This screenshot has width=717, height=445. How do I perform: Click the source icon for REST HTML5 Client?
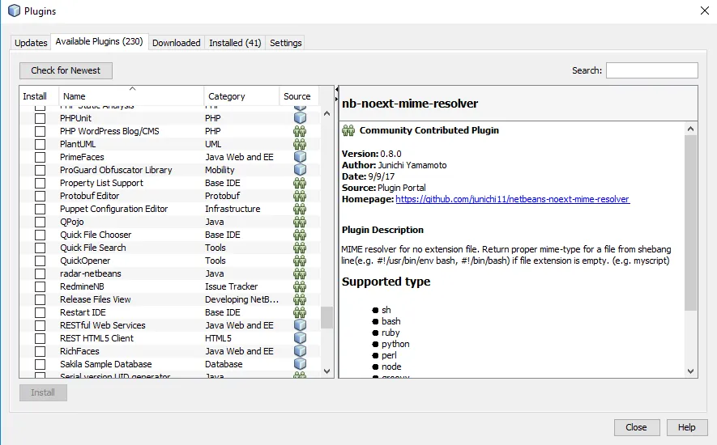pyautogui.click(x=300, y=338)
